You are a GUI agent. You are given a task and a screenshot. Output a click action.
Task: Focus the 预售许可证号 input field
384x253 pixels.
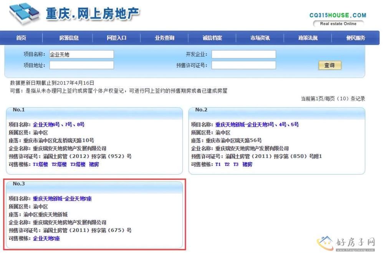click(x=243, y=65)
